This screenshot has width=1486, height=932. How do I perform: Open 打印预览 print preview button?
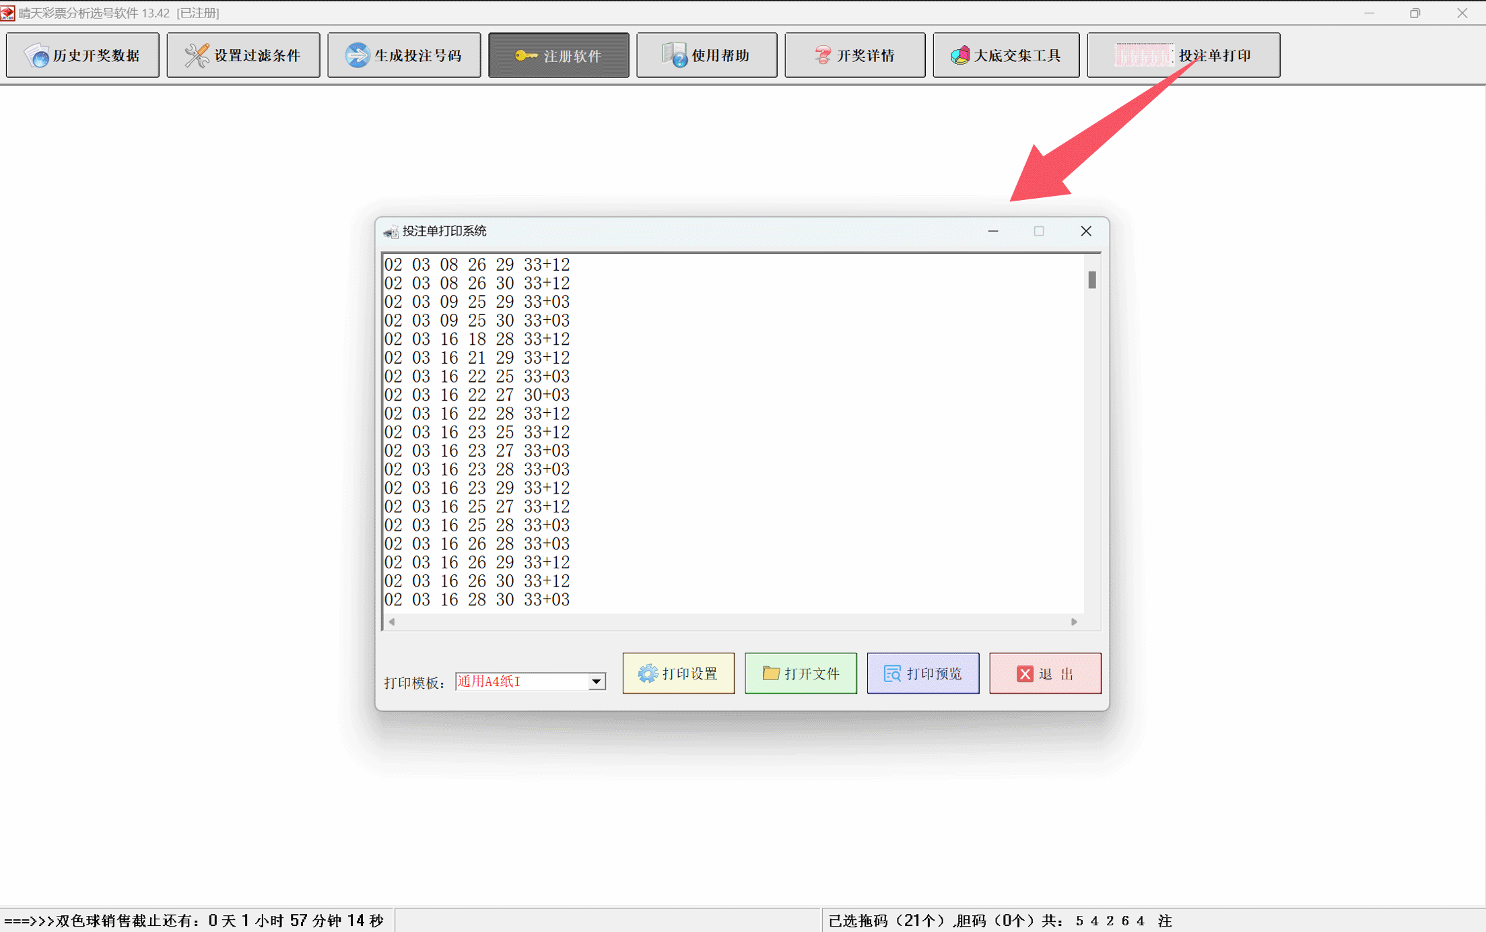point(922,673)
